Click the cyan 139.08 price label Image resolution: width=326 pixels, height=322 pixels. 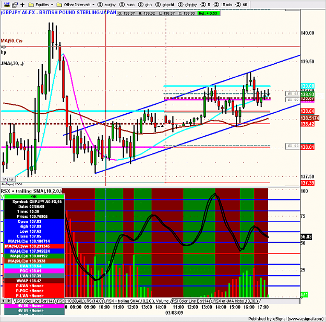pyautogui.click(x=307, y=86)
